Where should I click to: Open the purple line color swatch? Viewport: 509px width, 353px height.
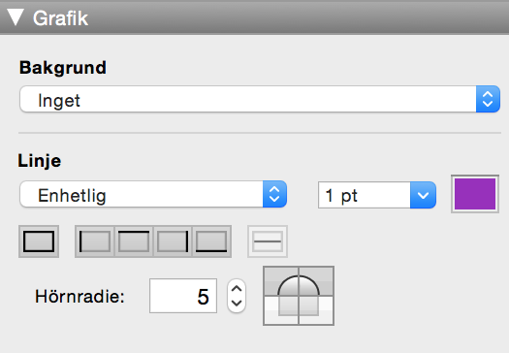click(475, 194)
